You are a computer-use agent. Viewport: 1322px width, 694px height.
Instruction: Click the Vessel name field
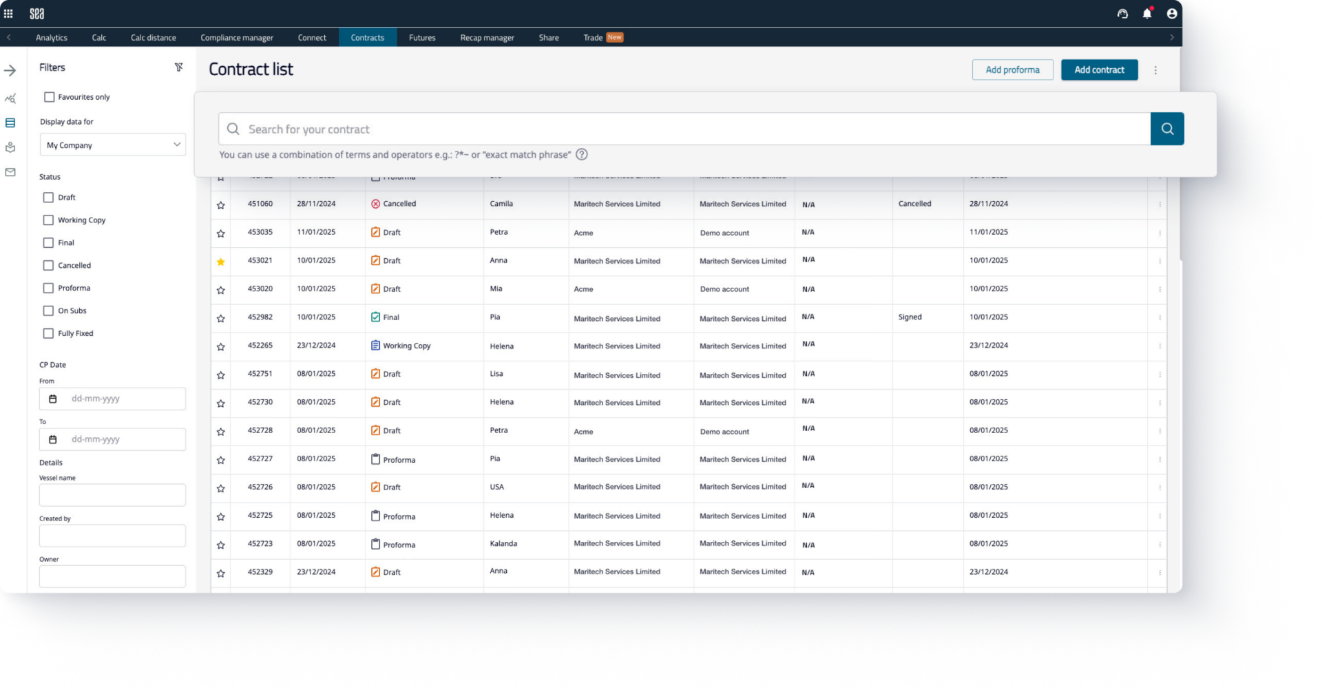tap(112, 495)
